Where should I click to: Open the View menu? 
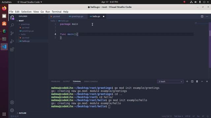(36, 12)
